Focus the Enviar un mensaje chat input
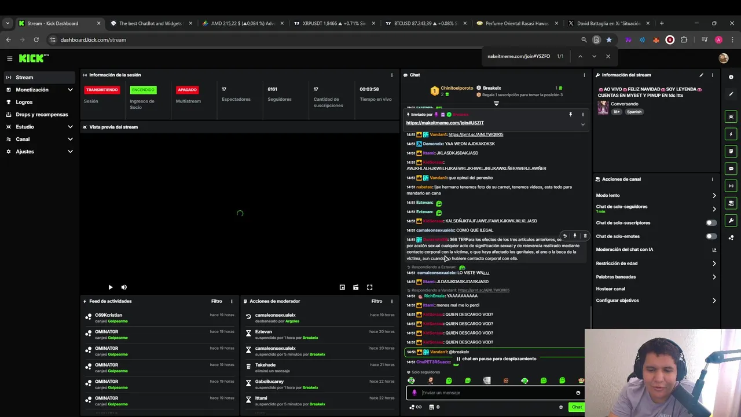 click(496, 393)
